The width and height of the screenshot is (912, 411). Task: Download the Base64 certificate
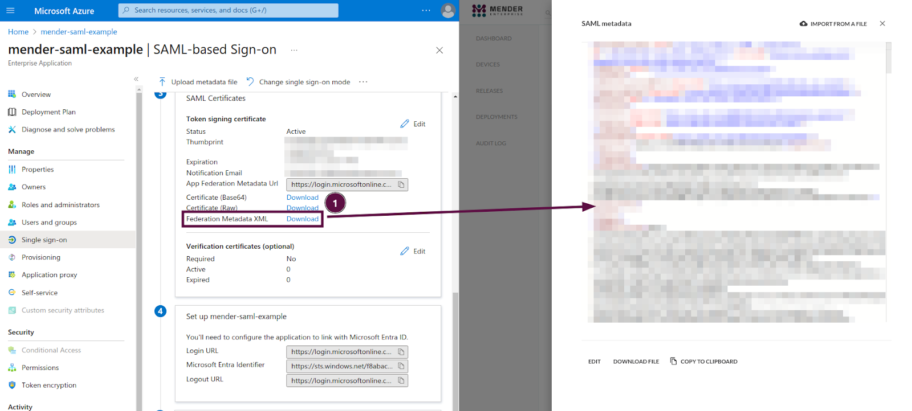click(302, 198)
